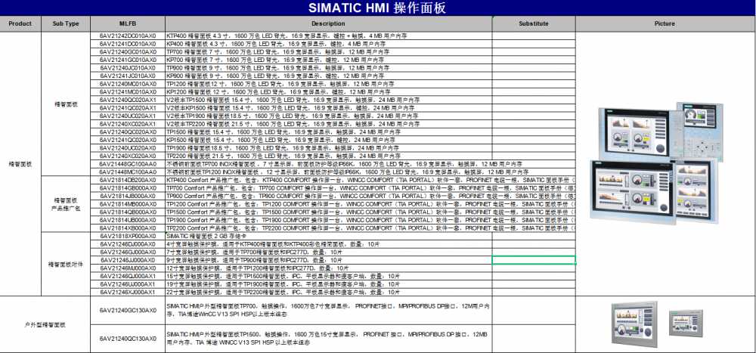Viewport: 756px width, 353px height.
Task: Select the Substitute column header
Action: point(534,23)
